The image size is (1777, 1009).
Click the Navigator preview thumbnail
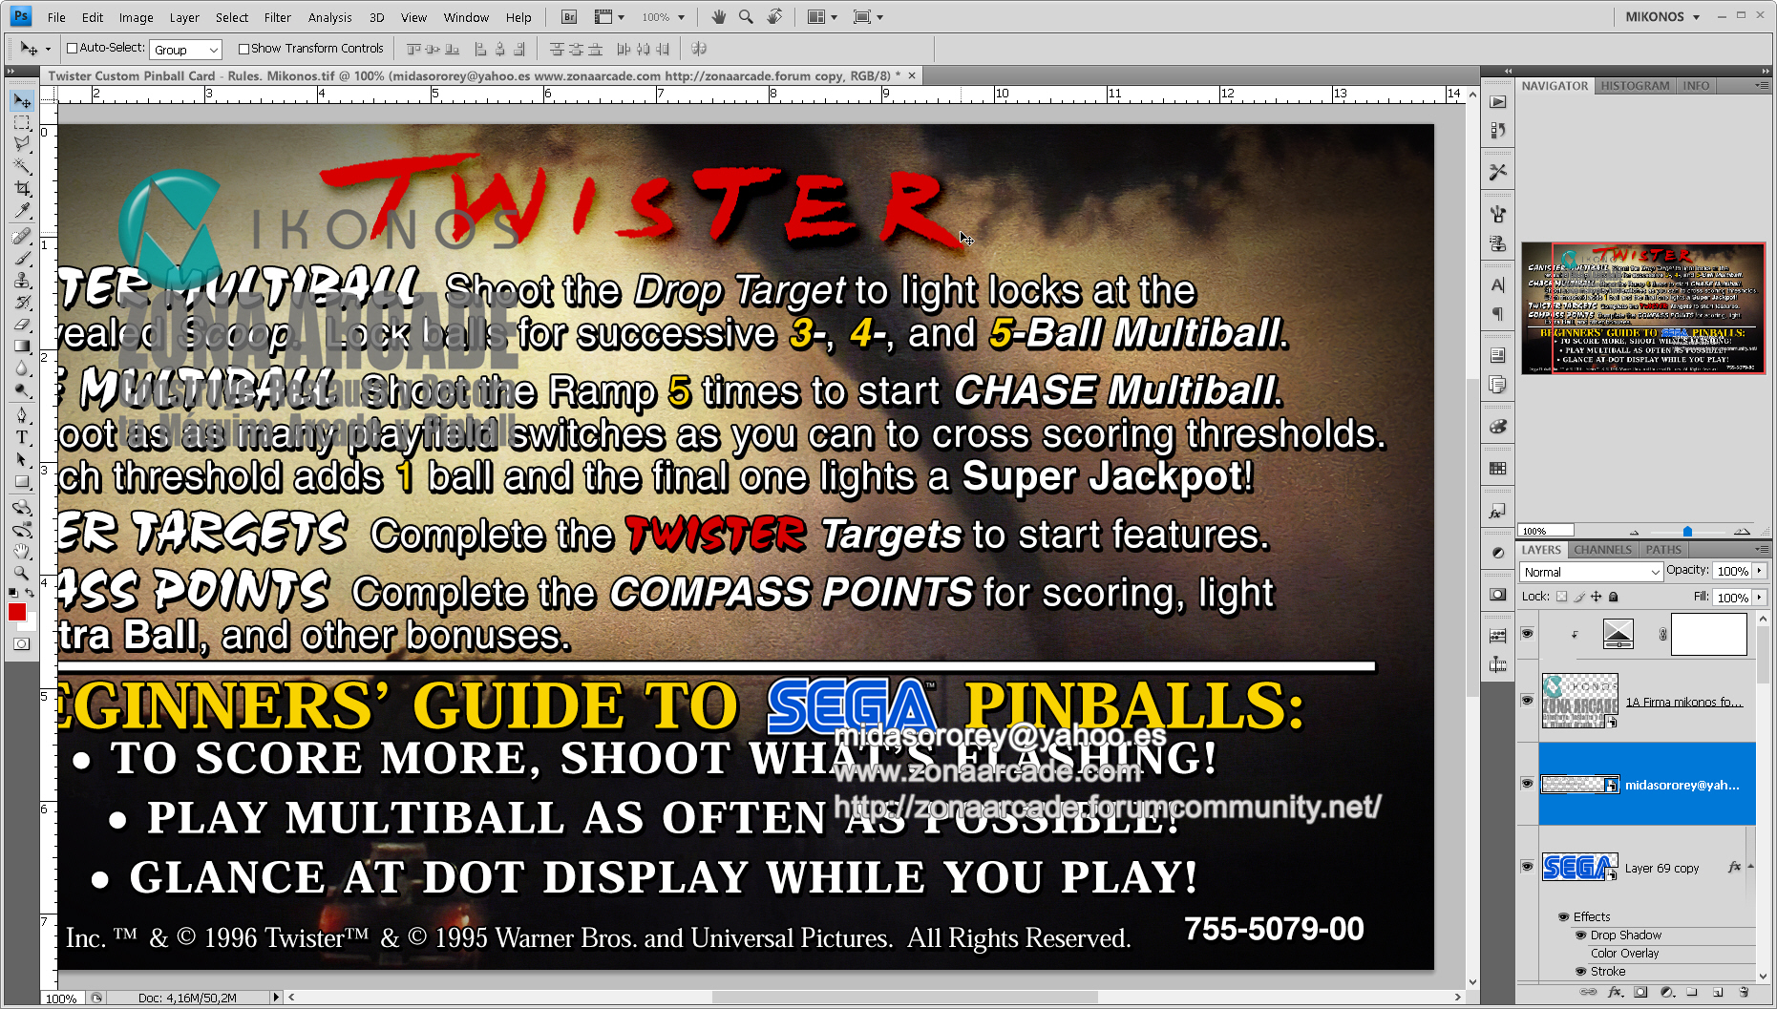coord(1642,307)
